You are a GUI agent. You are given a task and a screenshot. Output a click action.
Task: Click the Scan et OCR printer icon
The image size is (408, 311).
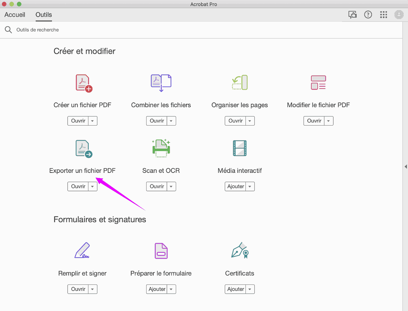coord(161,148)
